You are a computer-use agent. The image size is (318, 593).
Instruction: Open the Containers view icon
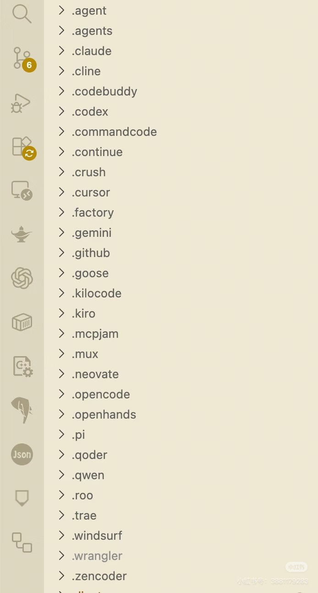(x=22, y=322)
